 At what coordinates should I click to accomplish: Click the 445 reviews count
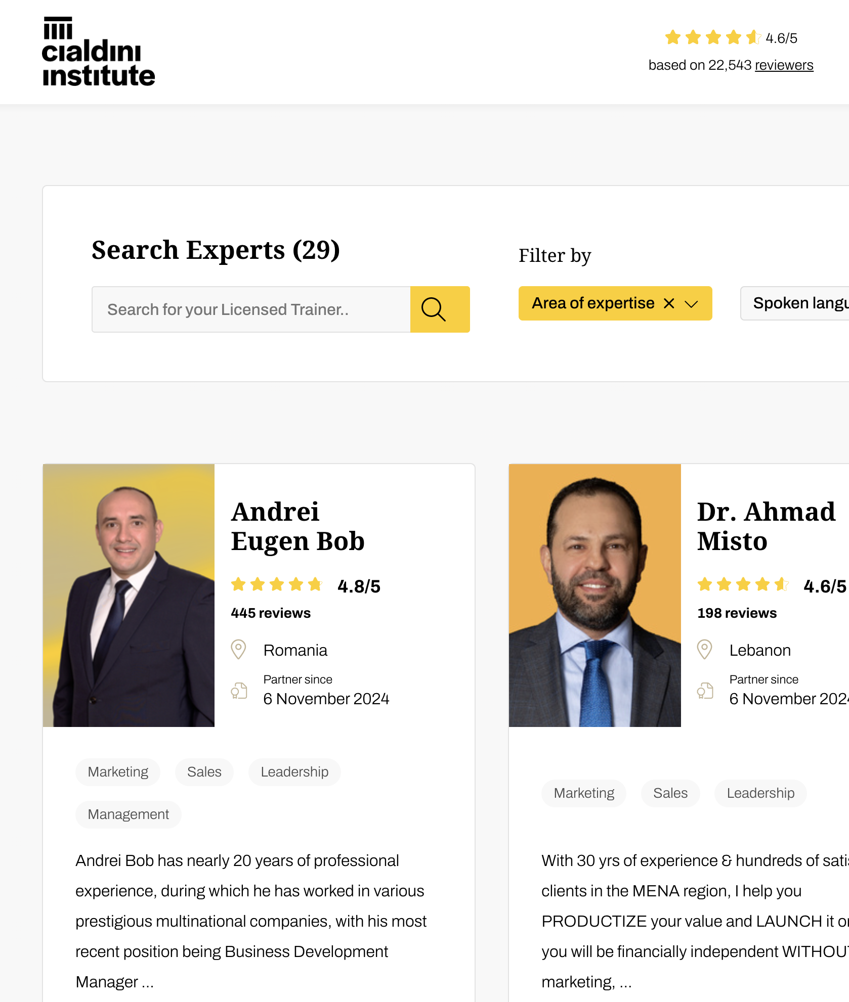[271, 613]
